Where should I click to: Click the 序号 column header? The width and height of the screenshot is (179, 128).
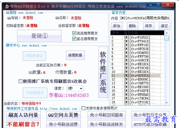coord(116,33)
